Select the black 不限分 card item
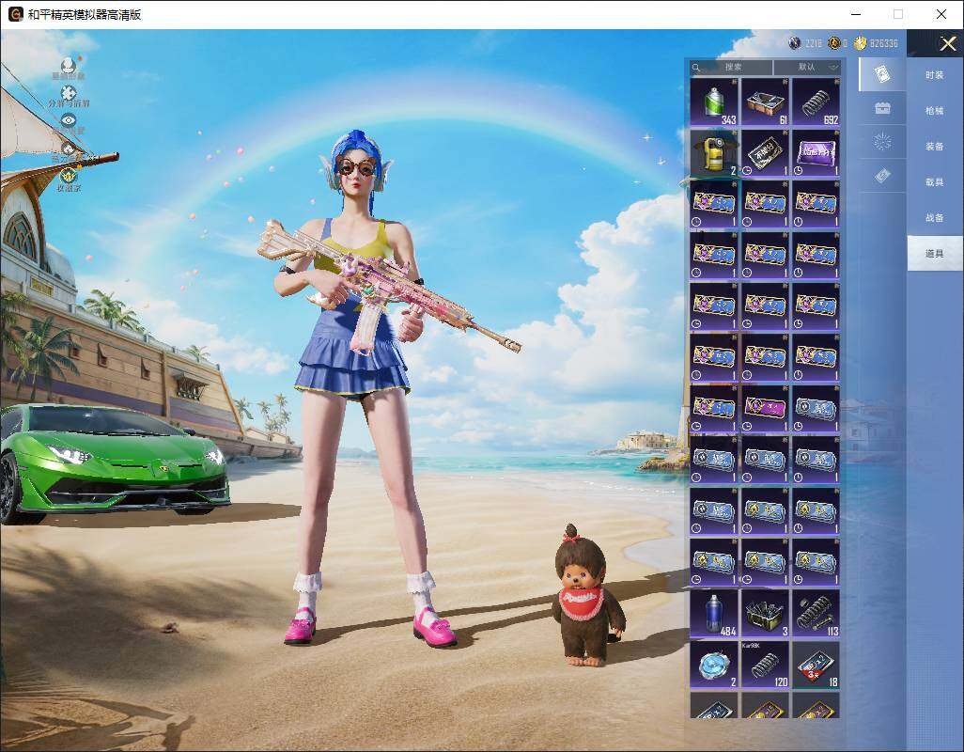This screenshot has width=964, height=752. [765, 153]
